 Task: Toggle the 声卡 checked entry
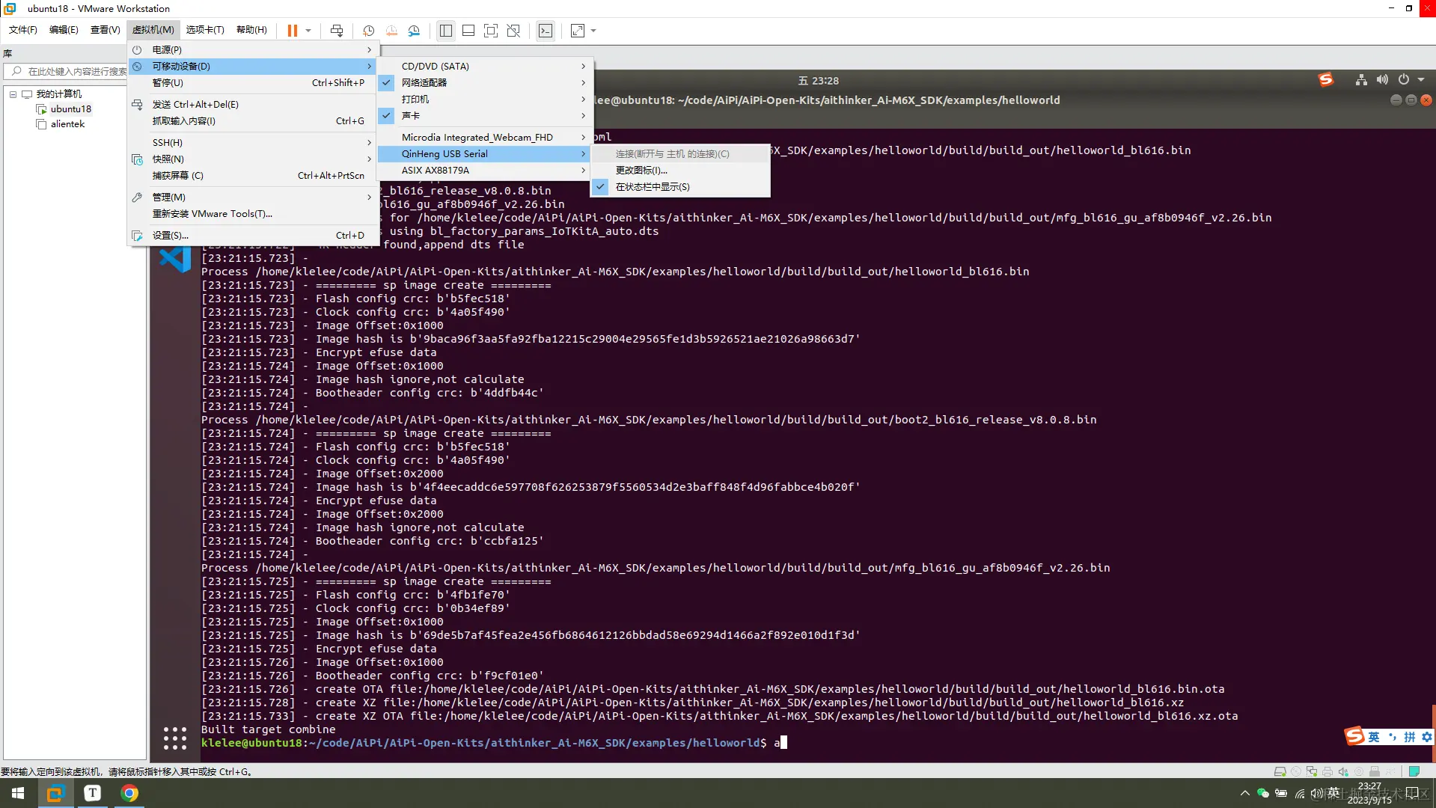tap(485, 116)
